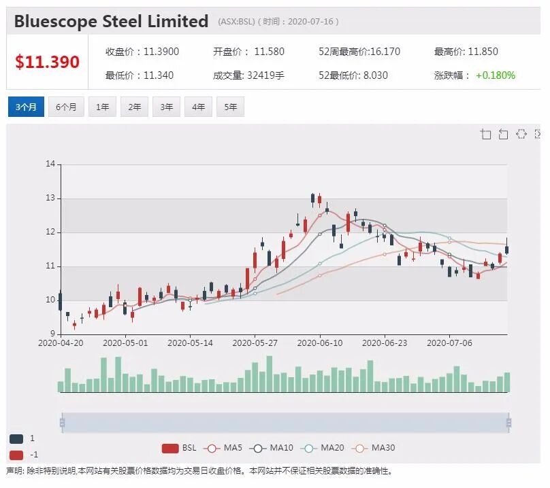Select the 3个月 time range tab
The width and height of the screenshot is (550, 488).
pos(26,107)
